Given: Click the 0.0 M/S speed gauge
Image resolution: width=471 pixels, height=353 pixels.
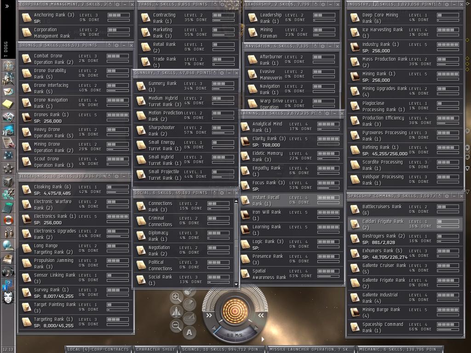Looking at the screenshot, I should coord(235,335).
